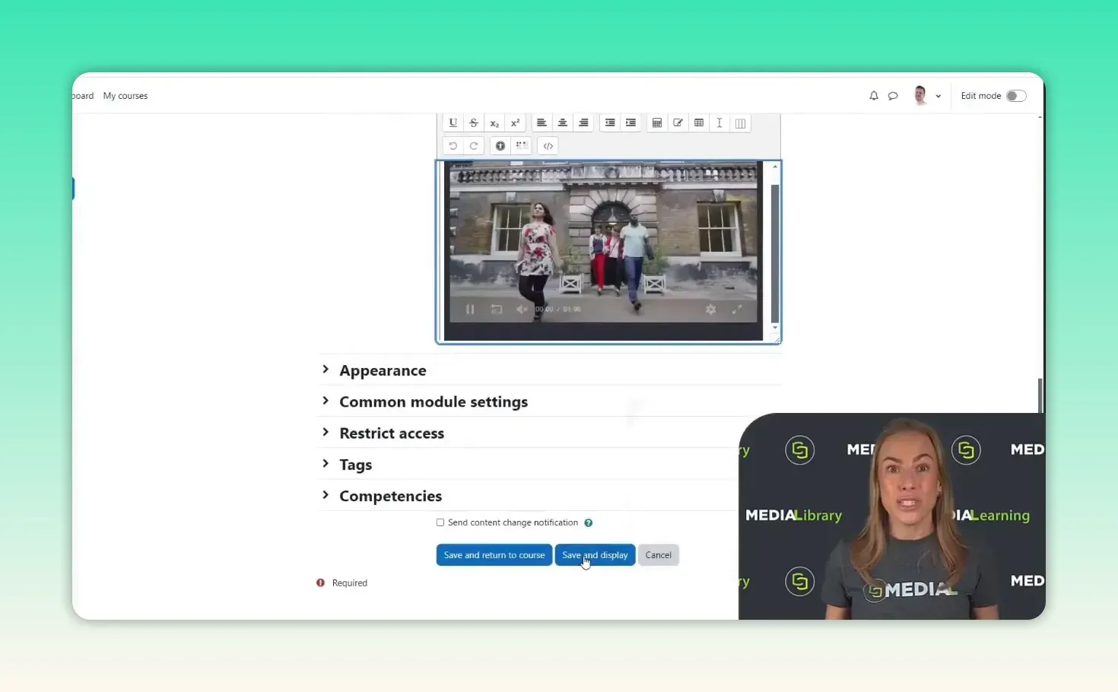This screenshot has height=692, width=1118.
Task: Click Save and return to course
Action: point(494,555)
